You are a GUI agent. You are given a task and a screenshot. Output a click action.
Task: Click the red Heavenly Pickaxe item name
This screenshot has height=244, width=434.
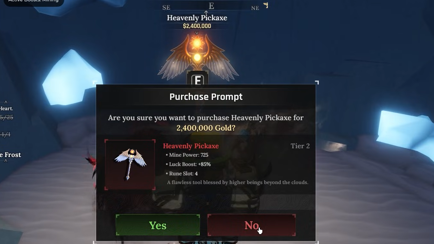pos(191,146)
